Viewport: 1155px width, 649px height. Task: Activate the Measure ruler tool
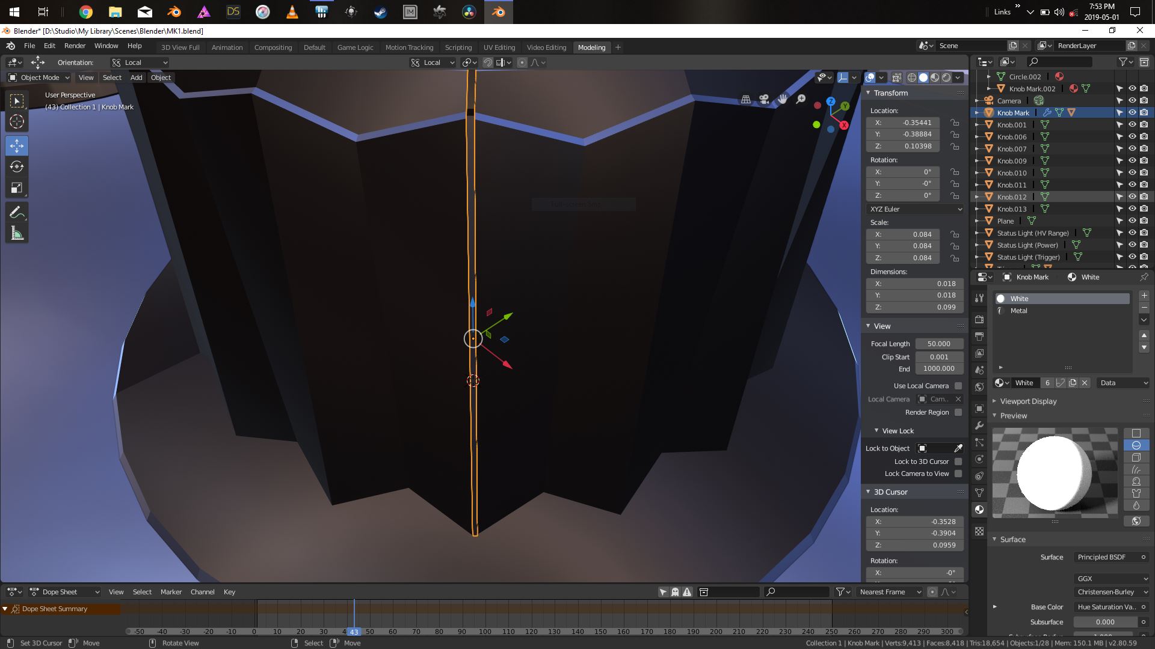point(17,234)
